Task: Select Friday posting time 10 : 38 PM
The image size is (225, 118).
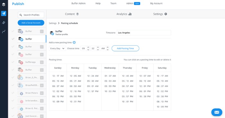Action: [x=145, y=97]
